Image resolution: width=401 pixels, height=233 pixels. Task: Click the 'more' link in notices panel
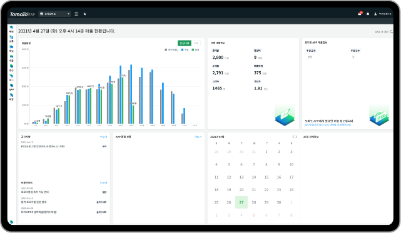pyautogui.click(x=103, y=137)
